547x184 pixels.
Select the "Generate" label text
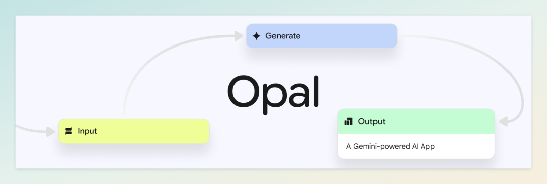pyautogui.click(x=283, y=36)
